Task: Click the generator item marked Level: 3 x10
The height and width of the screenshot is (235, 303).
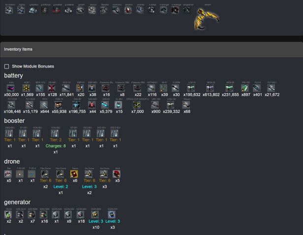Action: (96, 214)
